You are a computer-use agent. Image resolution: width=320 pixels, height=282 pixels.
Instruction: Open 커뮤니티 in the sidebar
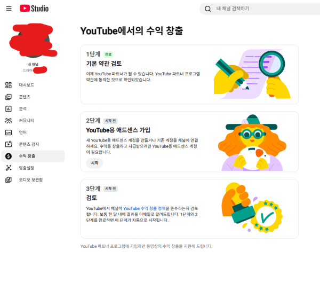(33, 121)
